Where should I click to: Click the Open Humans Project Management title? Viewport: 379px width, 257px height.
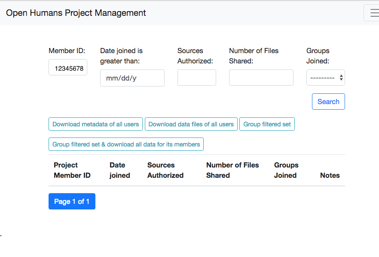coord(76,13)
